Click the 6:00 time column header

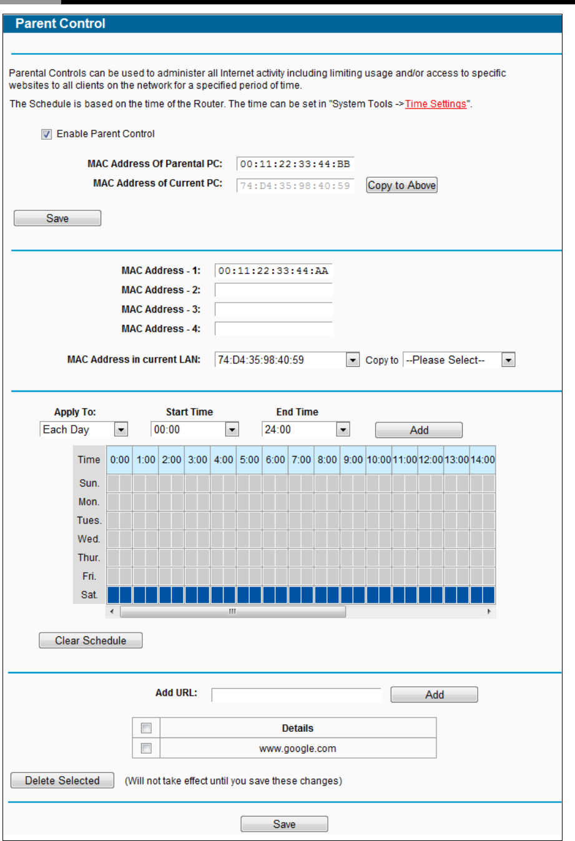[x=275, y=460]
